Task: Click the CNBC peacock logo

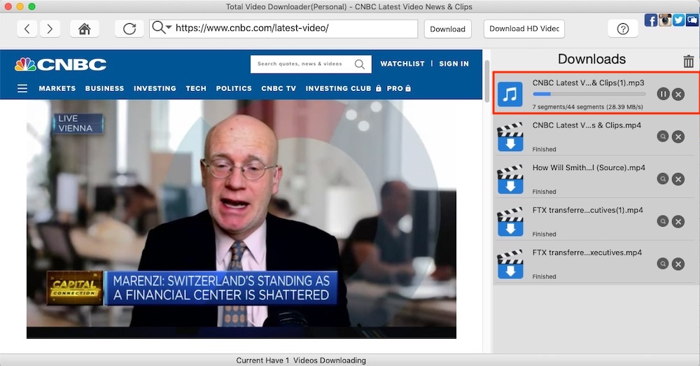Action: tap(60, 64)
